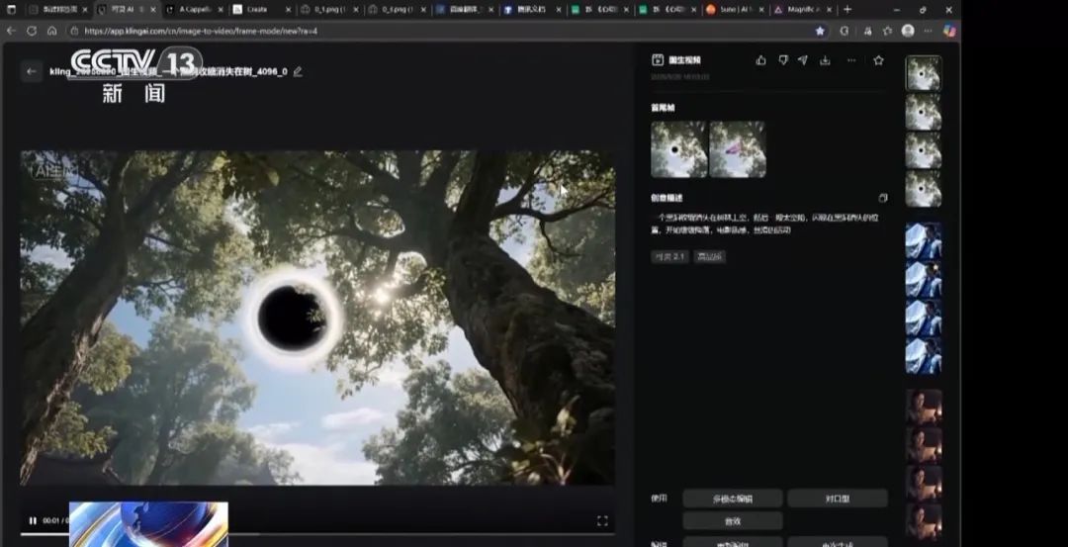Click the thumbs-down dislike icon
Screen dimensions: 1068x547
782,60
